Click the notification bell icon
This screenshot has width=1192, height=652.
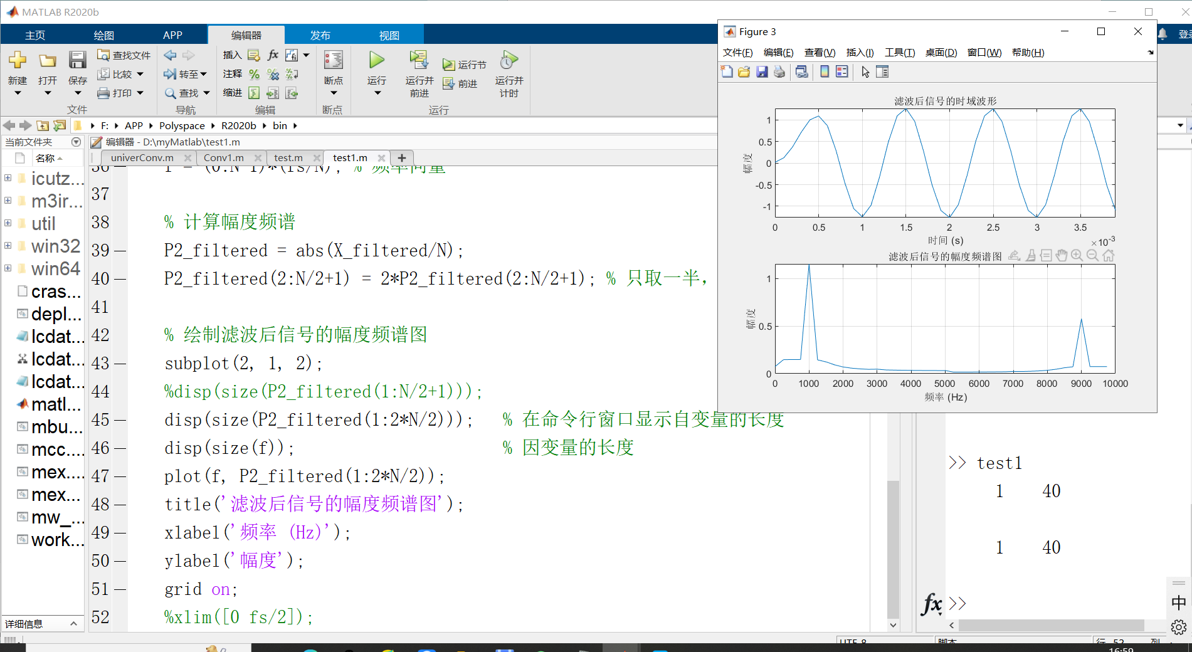point(1163,34)
